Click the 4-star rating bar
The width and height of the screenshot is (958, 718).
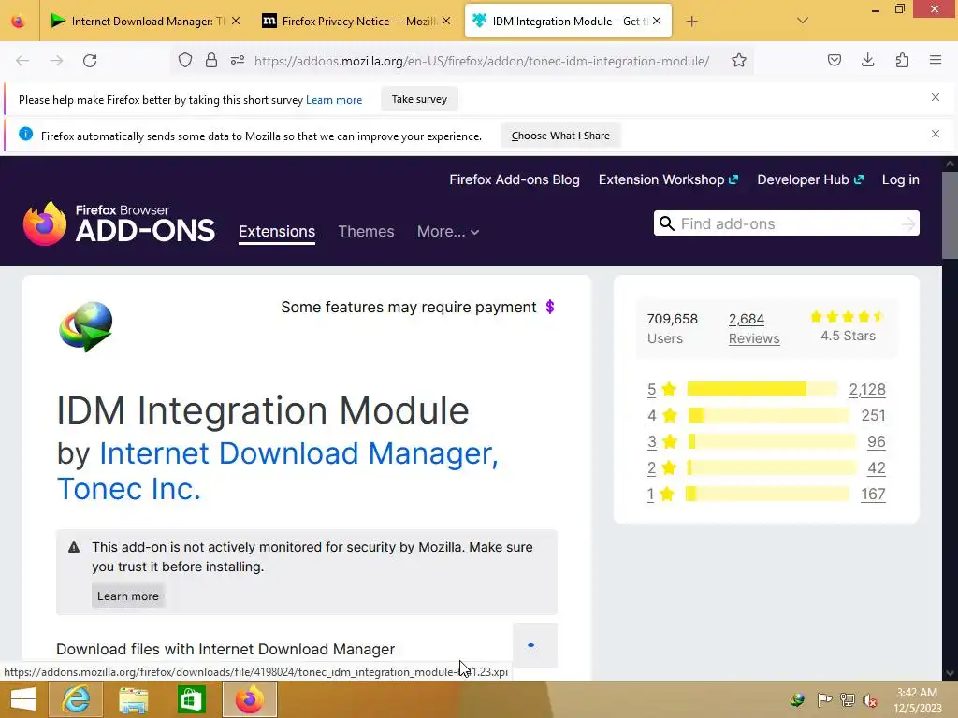tap(769, 415)
